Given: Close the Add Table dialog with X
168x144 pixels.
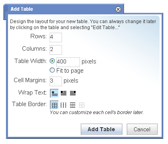Looking at the screenshot, I should (118, 10).
